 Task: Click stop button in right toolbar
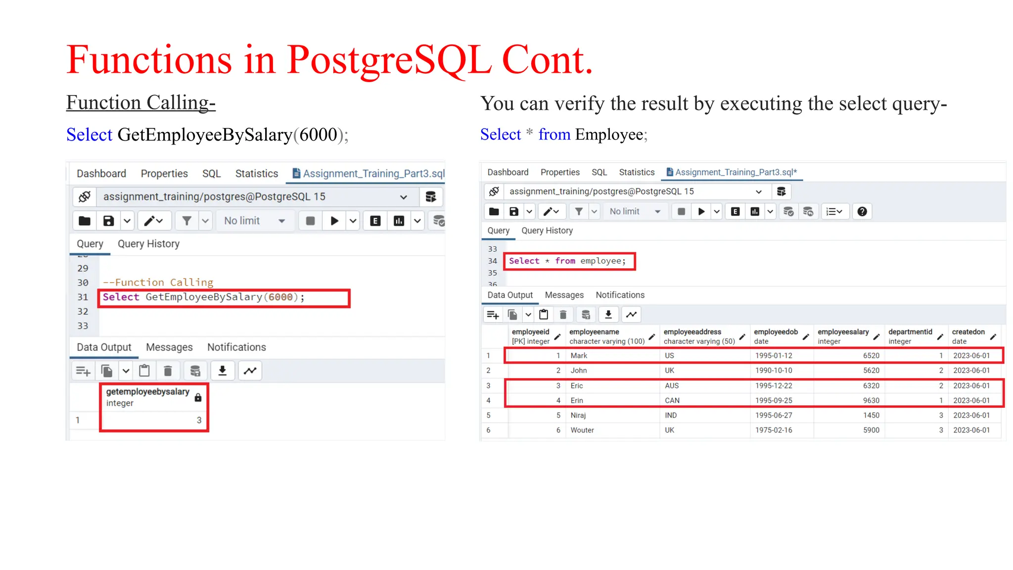point(681,212)
